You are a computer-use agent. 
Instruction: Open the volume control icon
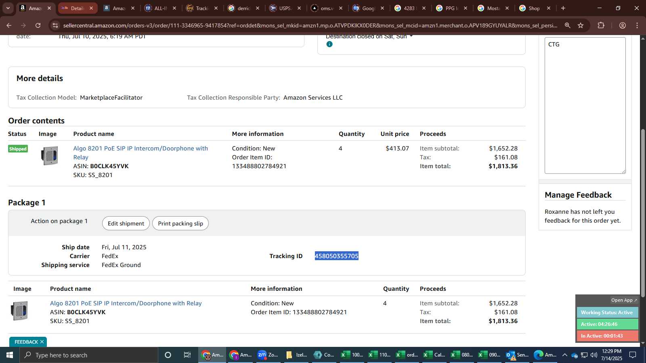coord(594,355)
